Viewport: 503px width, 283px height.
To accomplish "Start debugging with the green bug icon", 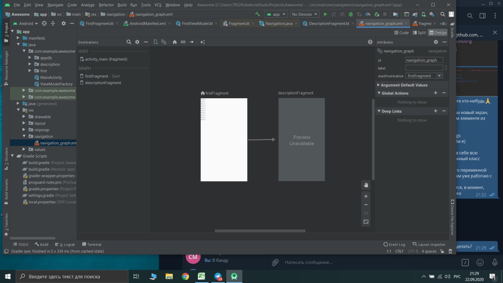I will point(351,14).
